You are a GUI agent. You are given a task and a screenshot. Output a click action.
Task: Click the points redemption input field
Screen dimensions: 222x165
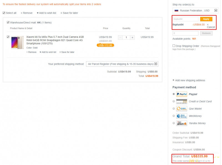[x=185, y=33]
